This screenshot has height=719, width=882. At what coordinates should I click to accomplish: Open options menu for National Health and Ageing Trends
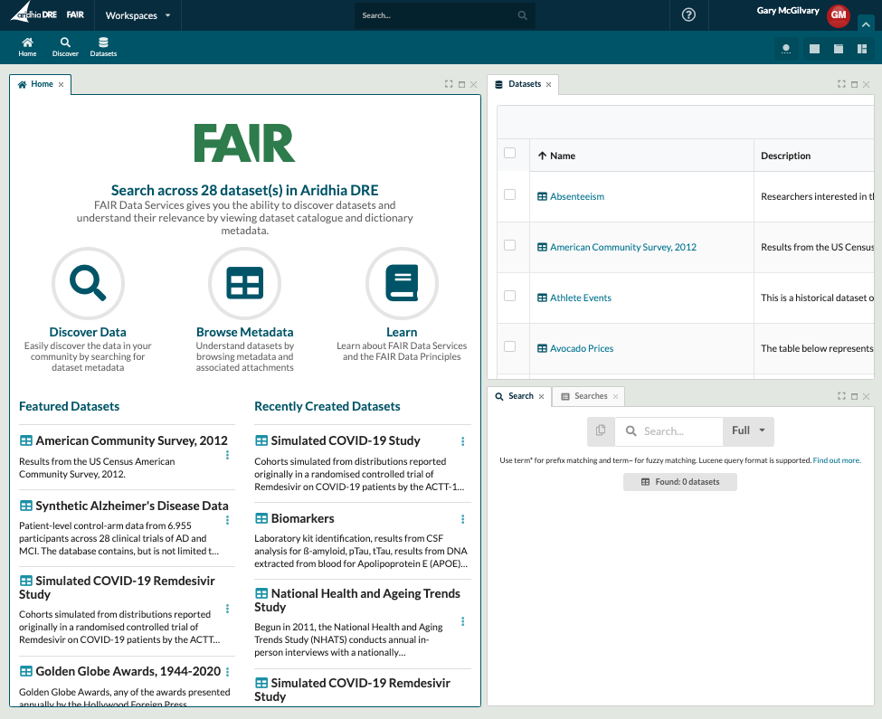(x=463, y=621)
